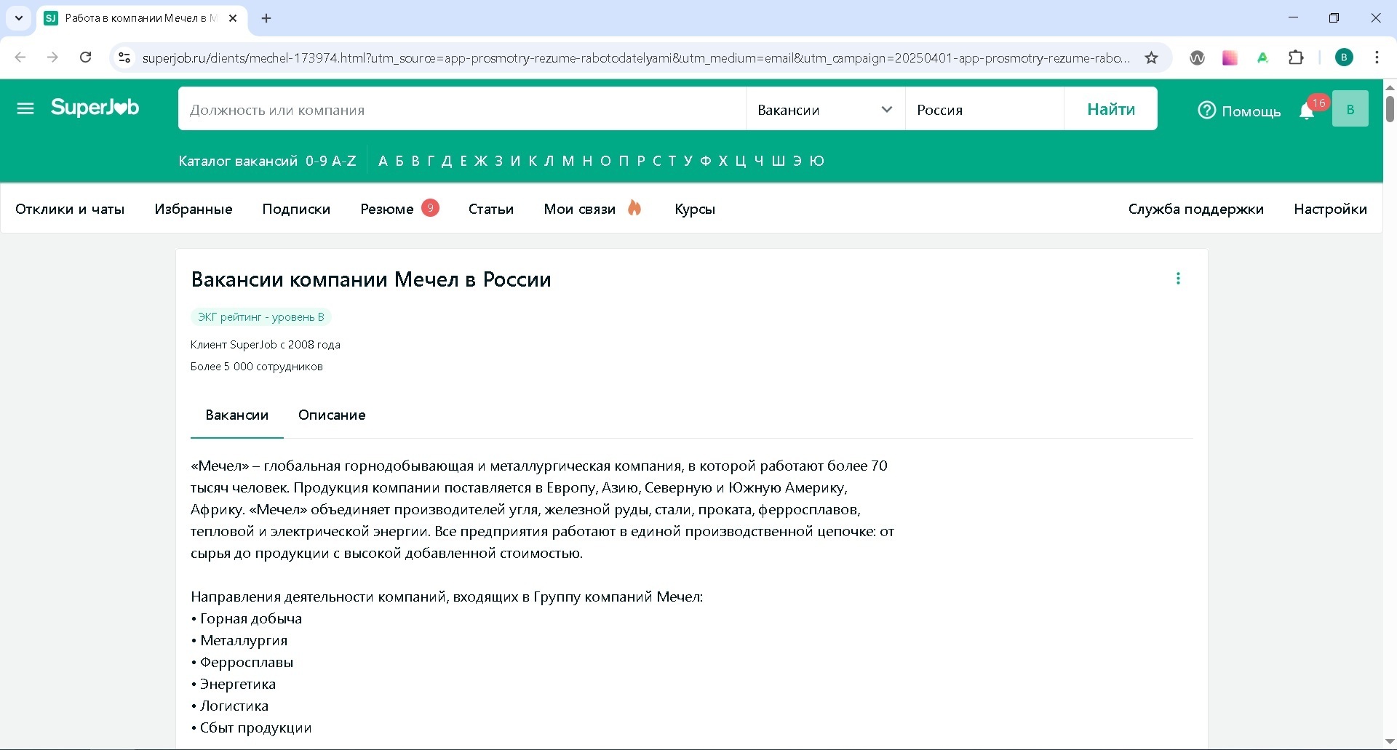1397x750 pixels.
Task: Select the Вакансии company tab
Action: [236, 415]
